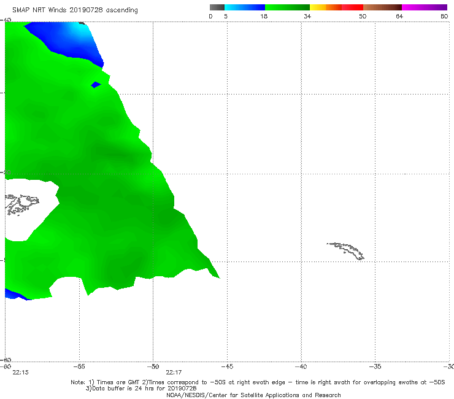Click the small blue diamond patch in the swath
This screenshot has height=399, width=454.
(96, 85)
